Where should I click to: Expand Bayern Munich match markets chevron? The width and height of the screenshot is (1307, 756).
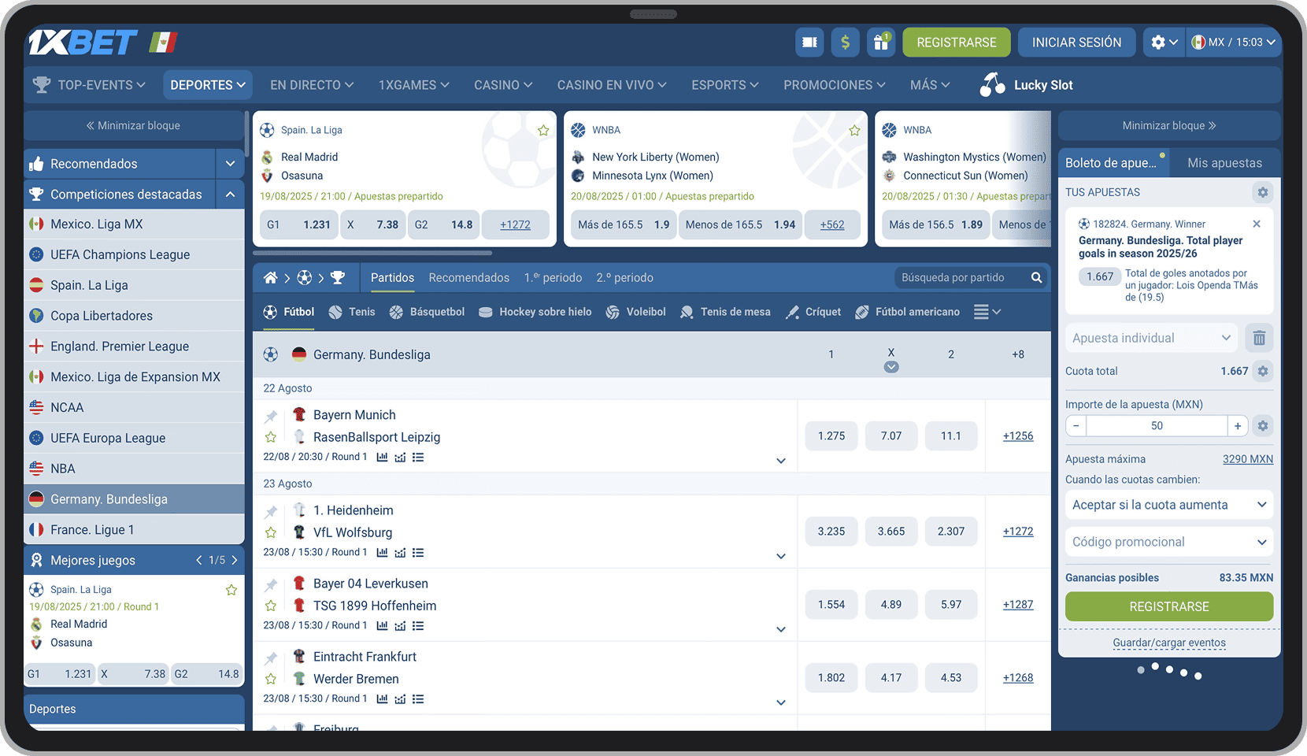tap(781, 461)
